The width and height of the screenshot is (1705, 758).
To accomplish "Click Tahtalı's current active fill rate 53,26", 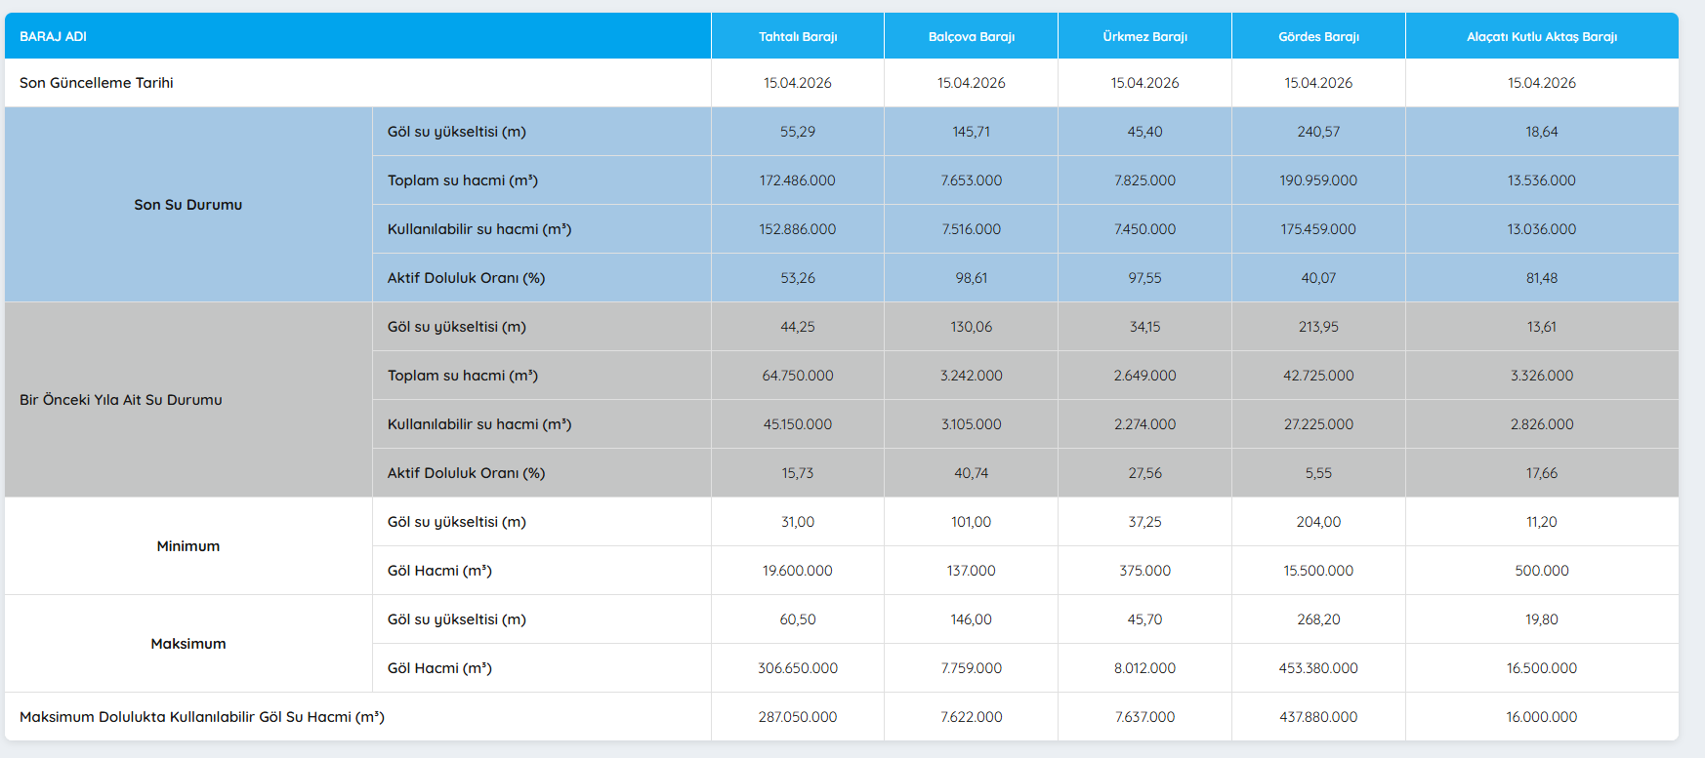I will tap(798, 278).
